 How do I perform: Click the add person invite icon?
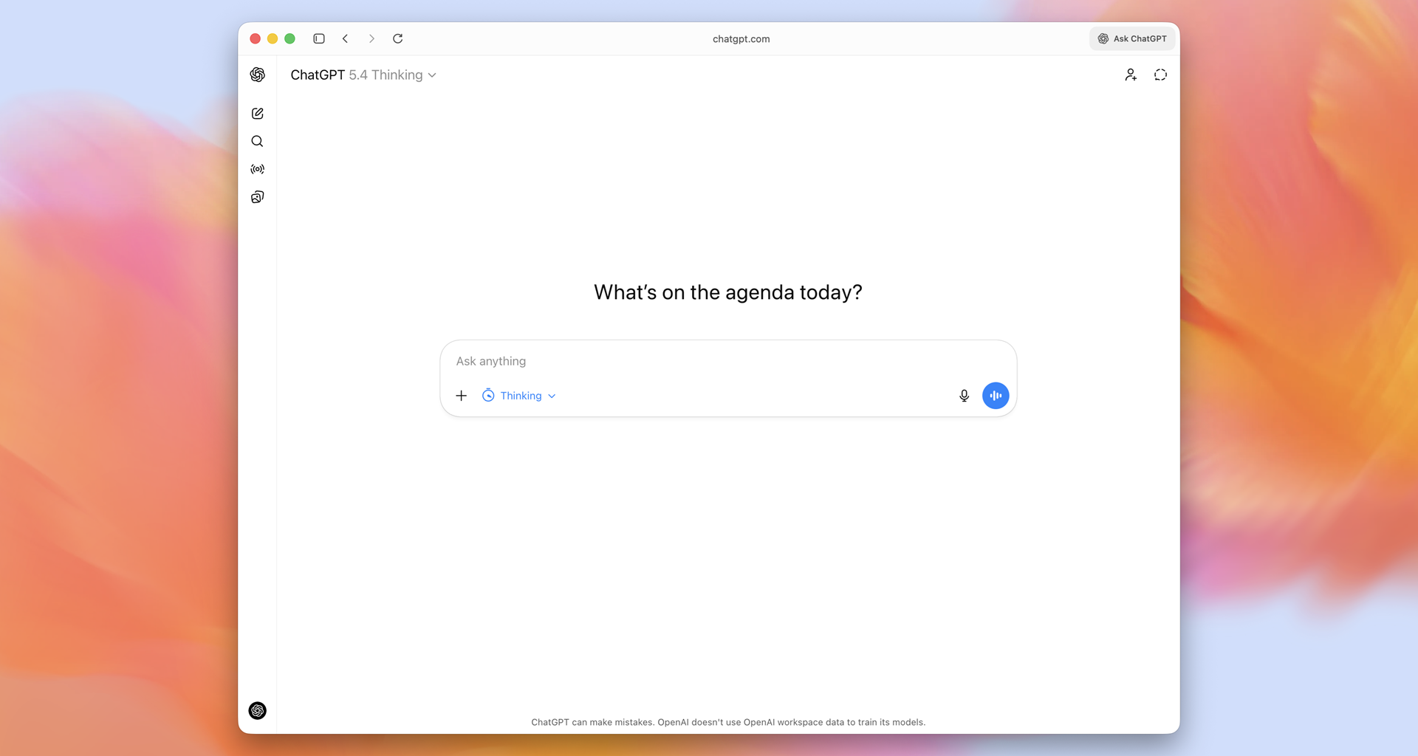point(1131,75)
